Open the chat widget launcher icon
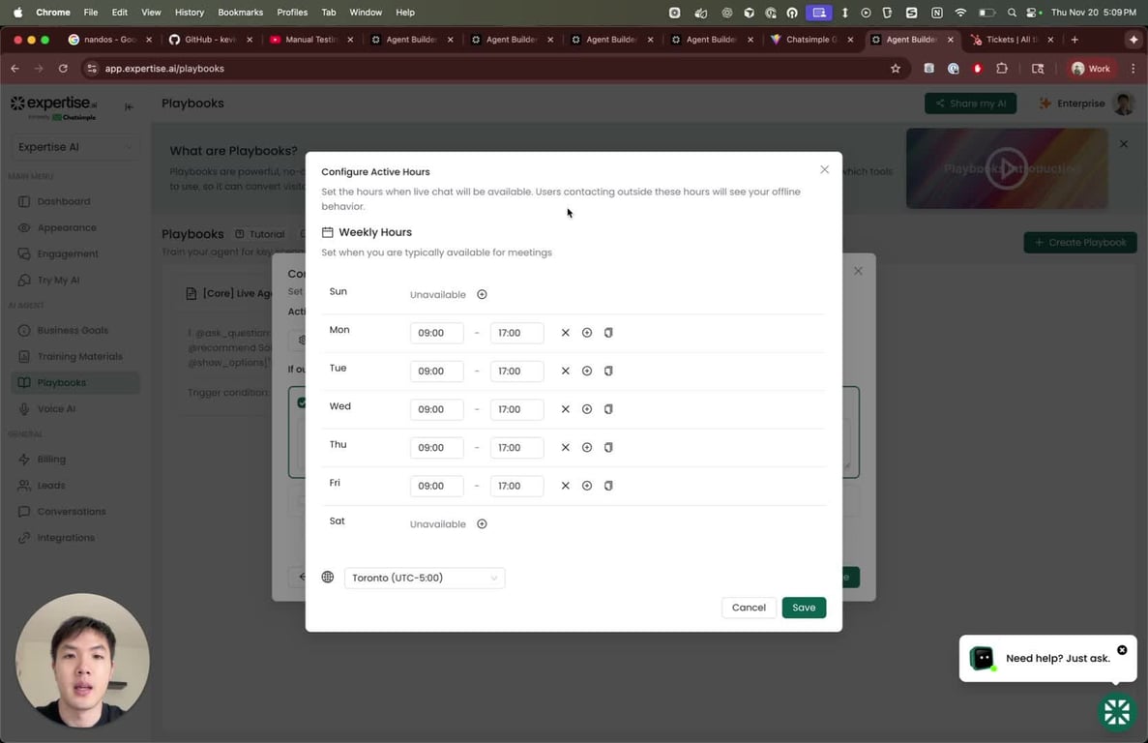Screen dimensions: 1148x743 pyautogui.click(x=1116, y=711)
